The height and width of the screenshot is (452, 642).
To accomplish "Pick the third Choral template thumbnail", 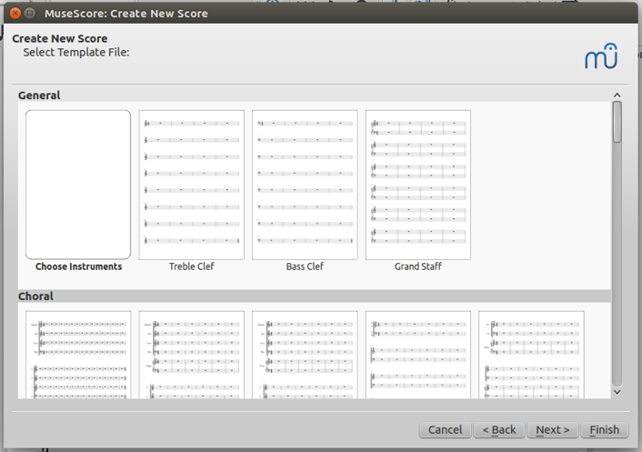I will coord(305,355).
